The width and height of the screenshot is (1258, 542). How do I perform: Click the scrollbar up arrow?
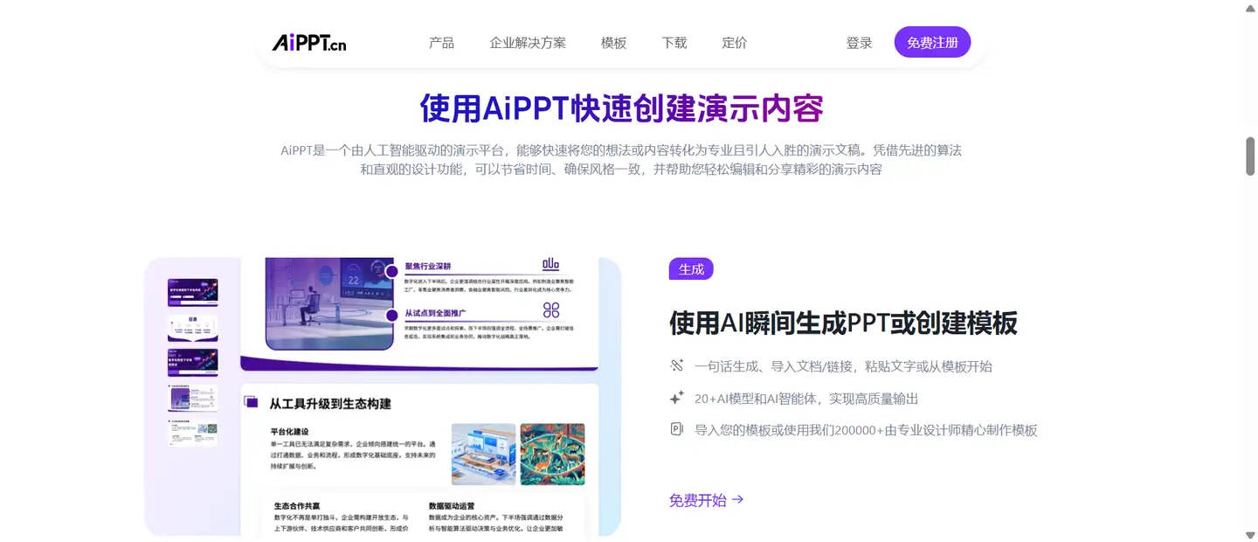[x=1250, y=8]
